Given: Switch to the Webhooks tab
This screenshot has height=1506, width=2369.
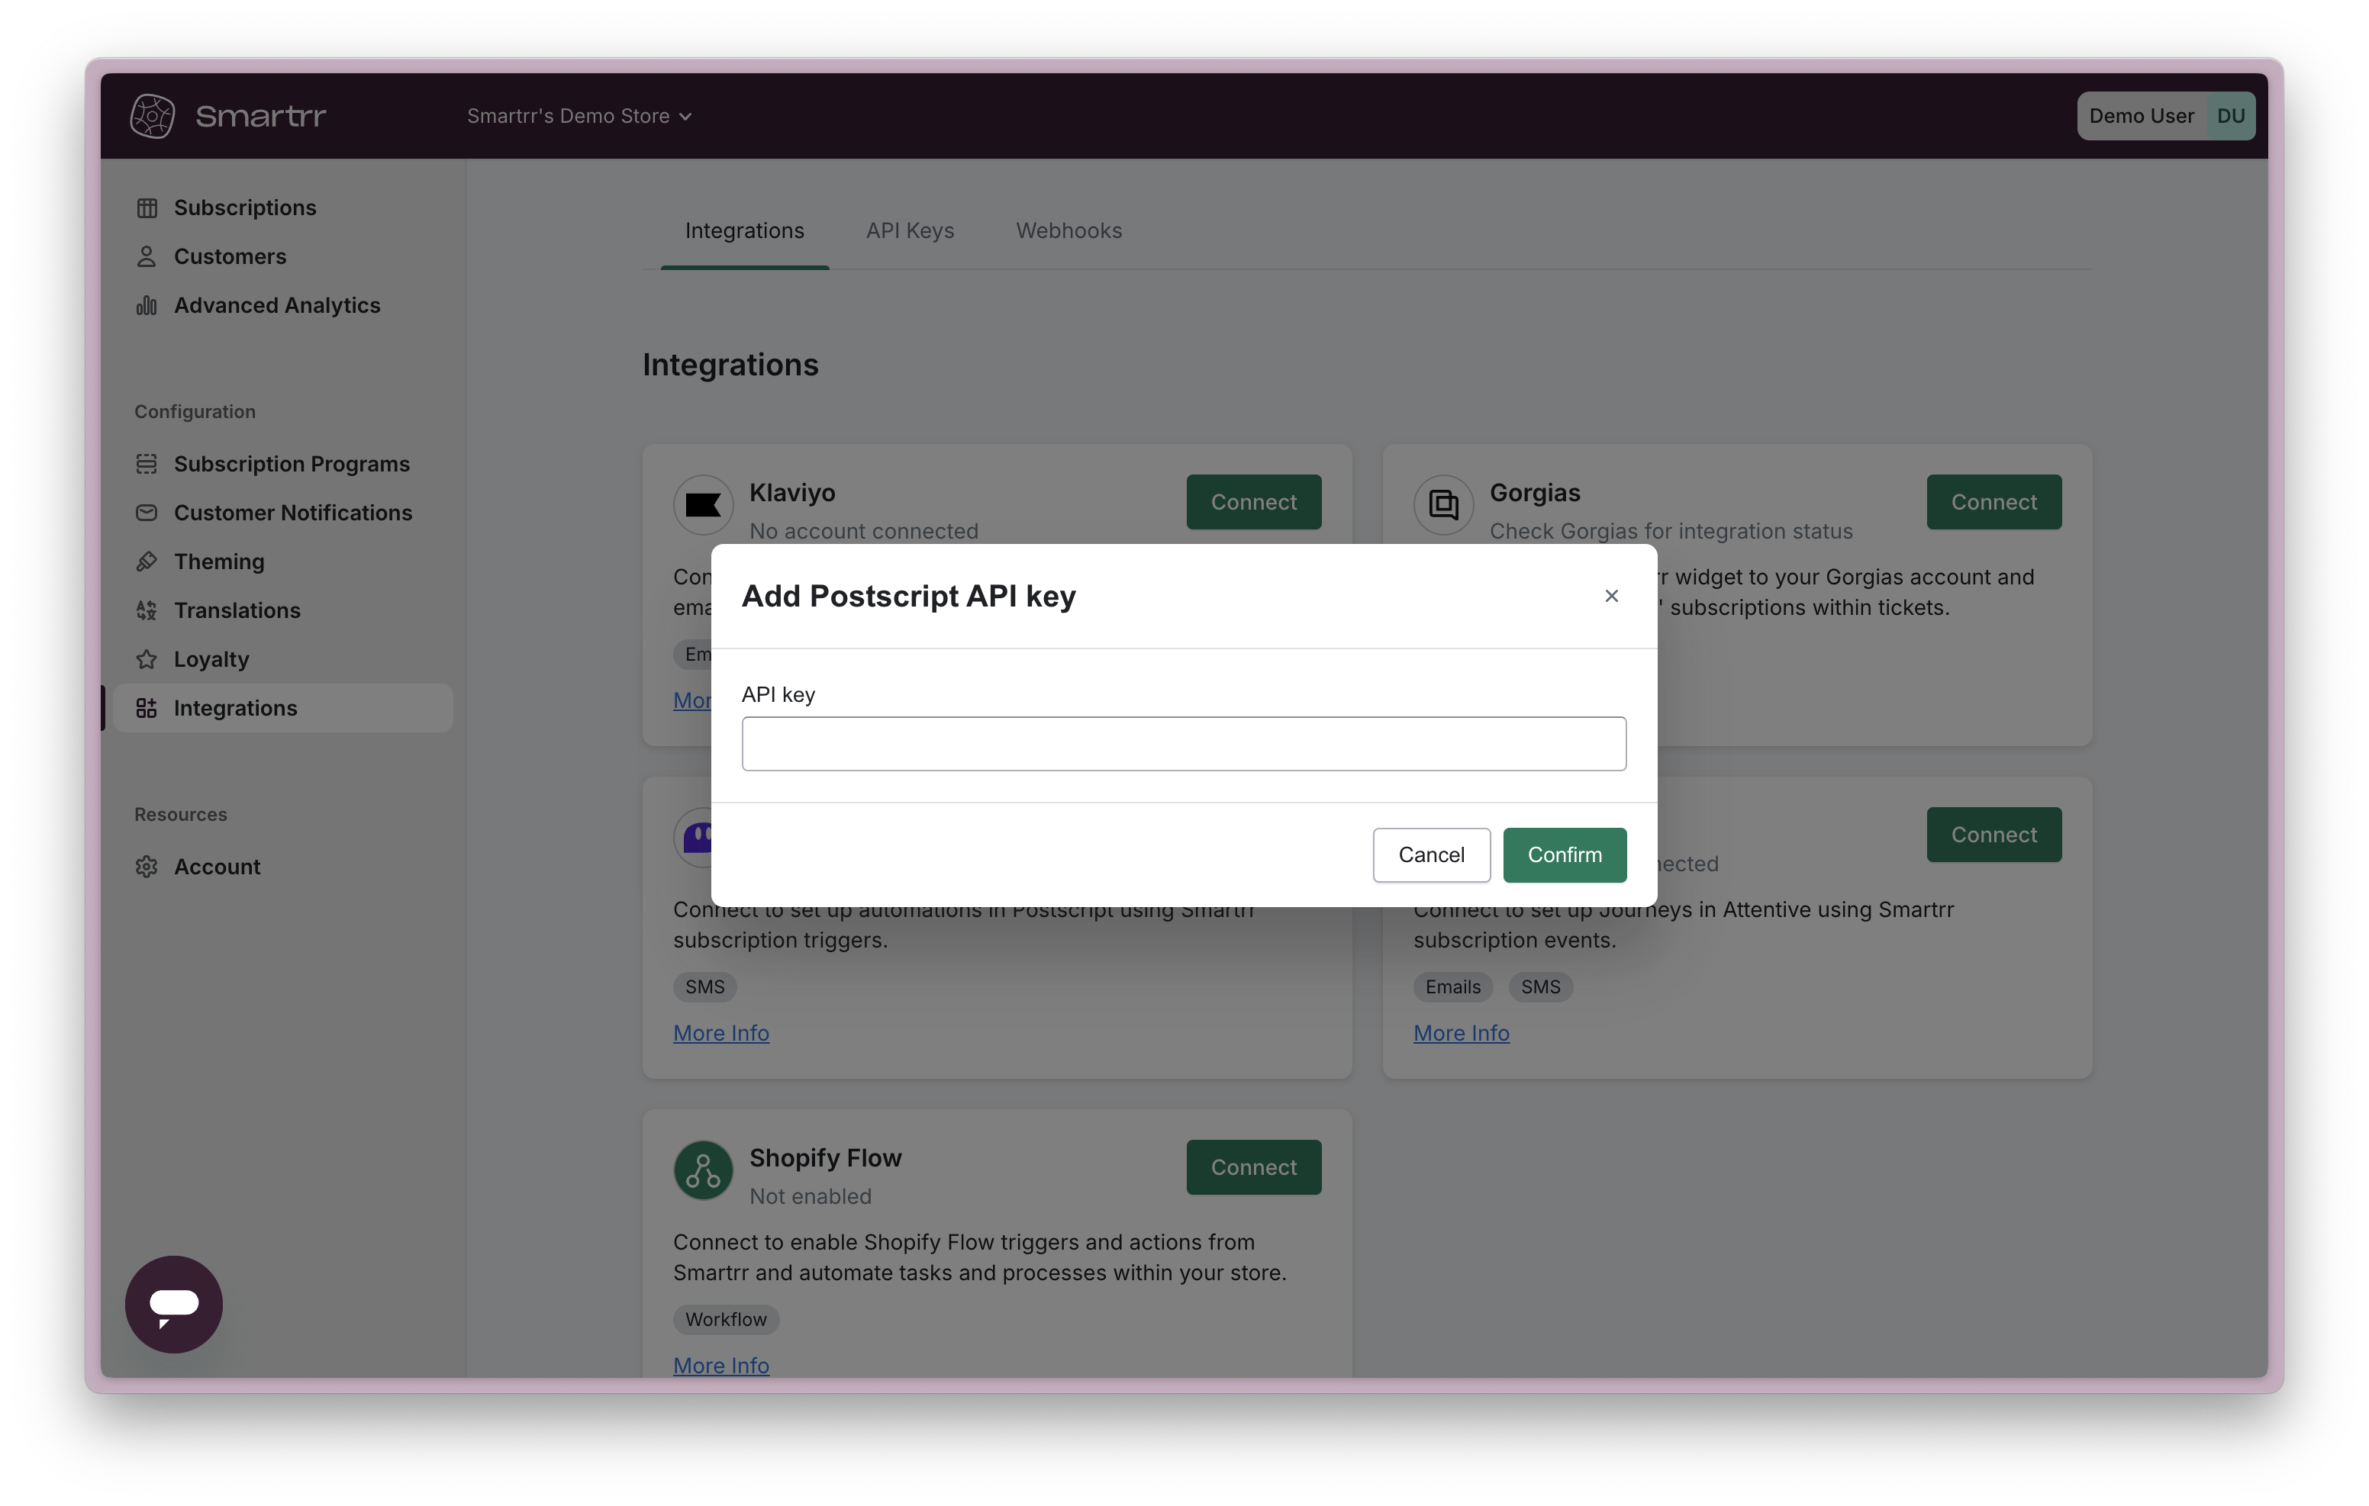Looking at the screenshot, I should click(x=1068, y=230).
